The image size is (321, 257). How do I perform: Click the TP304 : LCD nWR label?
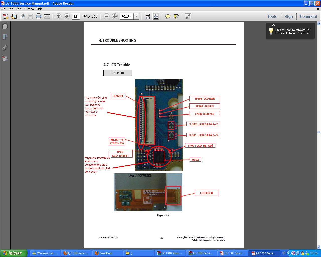204,99
